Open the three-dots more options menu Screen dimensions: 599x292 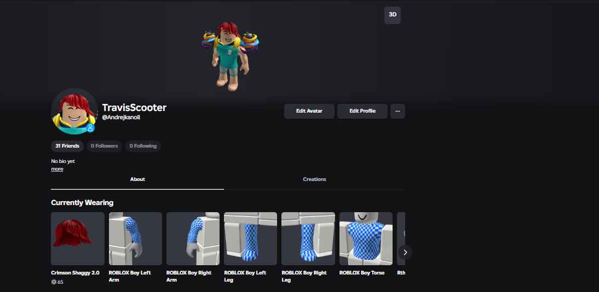[398, 111]
